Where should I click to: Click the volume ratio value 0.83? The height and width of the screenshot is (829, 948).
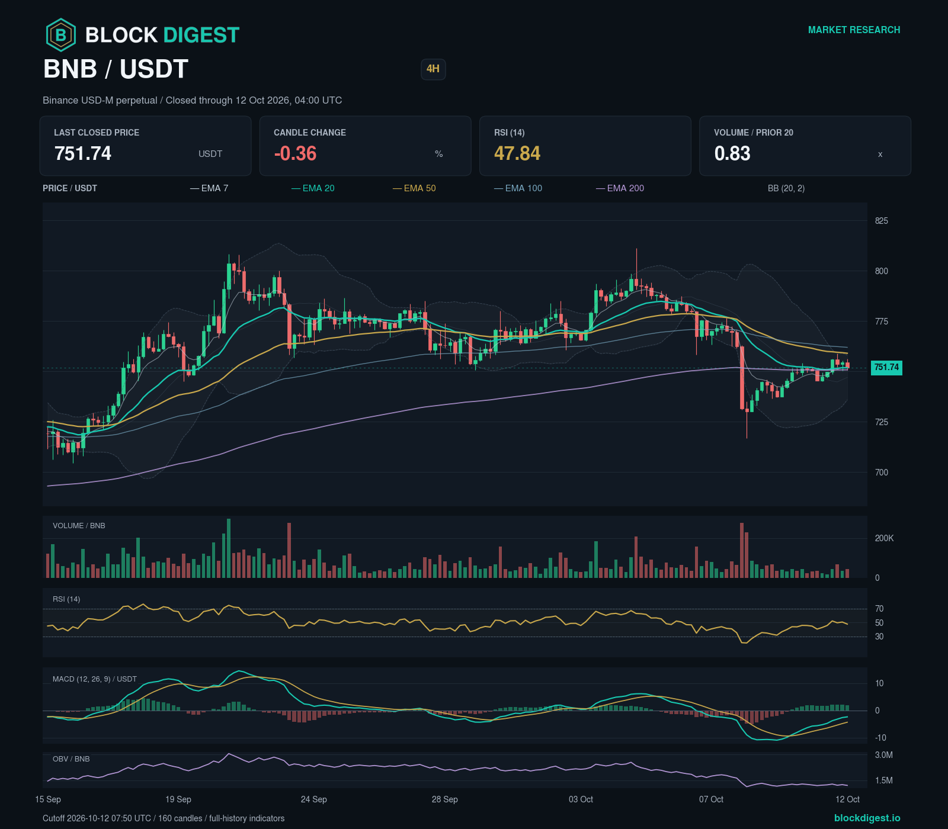tap(732, 153)
